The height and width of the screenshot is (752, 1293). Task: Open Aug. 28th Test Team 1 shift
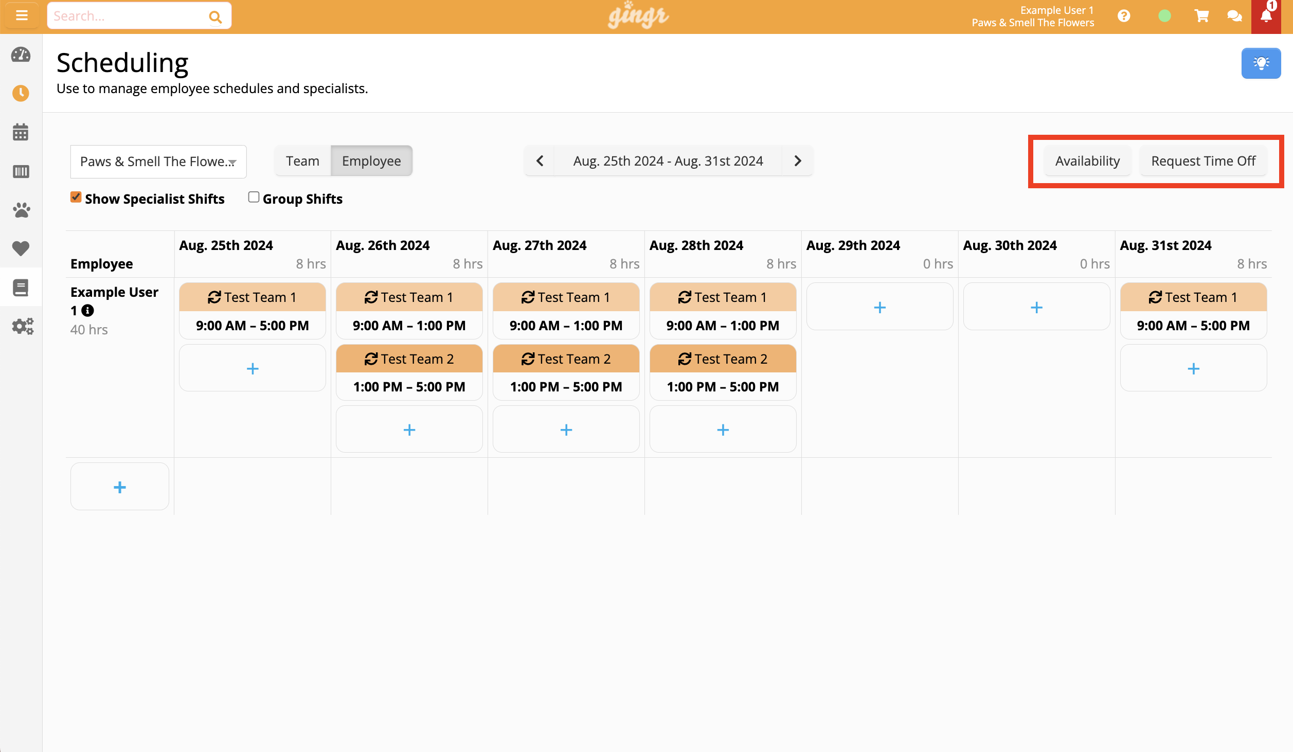723,311
